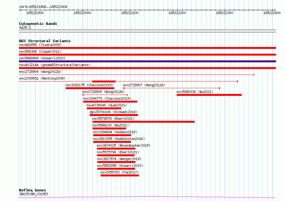Click ruler position 185221900
Viewport: 285px width, 201px height.
point(35,13)
